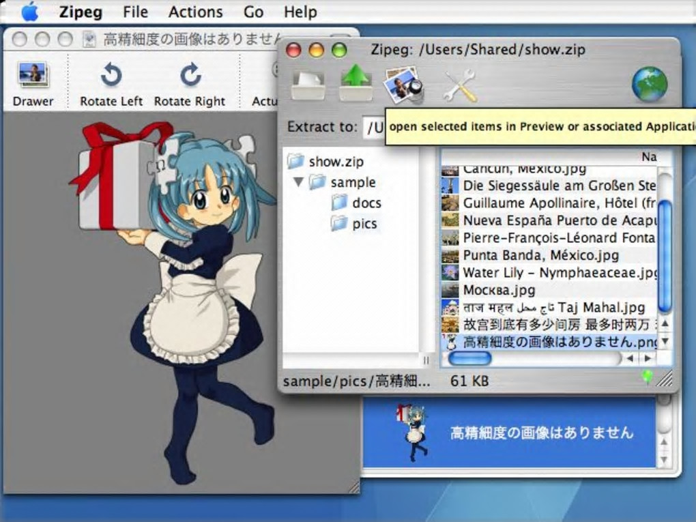Click the Cancun, Mexico.jpg row

(549, 171)
